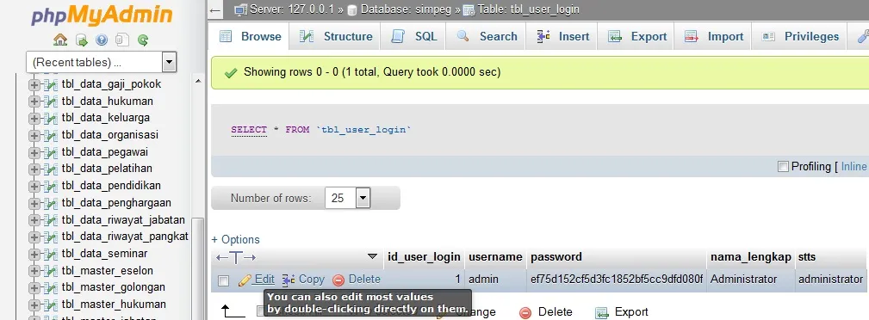Open the Export tab
Viewport: 869px width, 320px height.
click(636, 36)
